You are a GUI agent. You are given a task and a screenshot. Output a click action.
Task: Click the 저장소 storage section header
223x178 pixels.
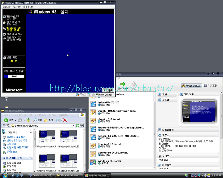[188, 135]
